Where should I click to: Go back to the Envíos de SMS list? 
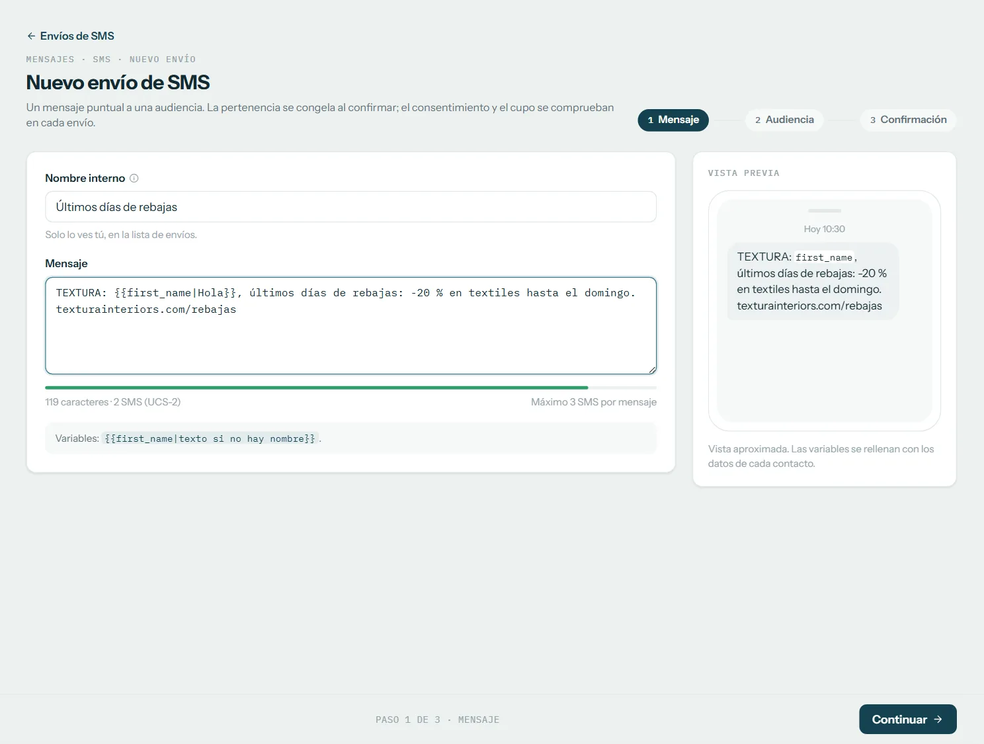70,36
